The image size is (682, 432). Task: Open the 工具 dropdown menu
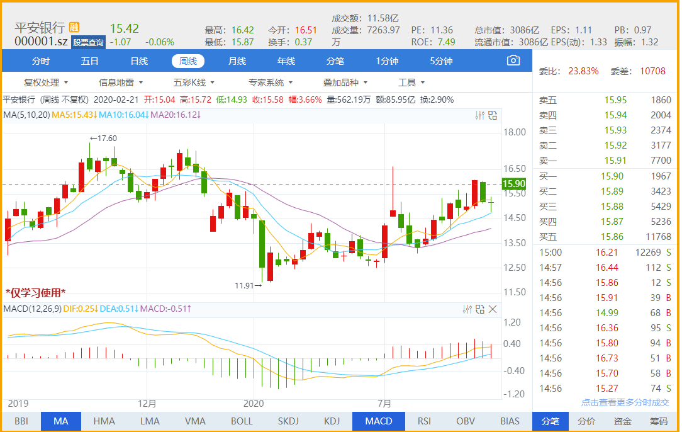[411, 82]
